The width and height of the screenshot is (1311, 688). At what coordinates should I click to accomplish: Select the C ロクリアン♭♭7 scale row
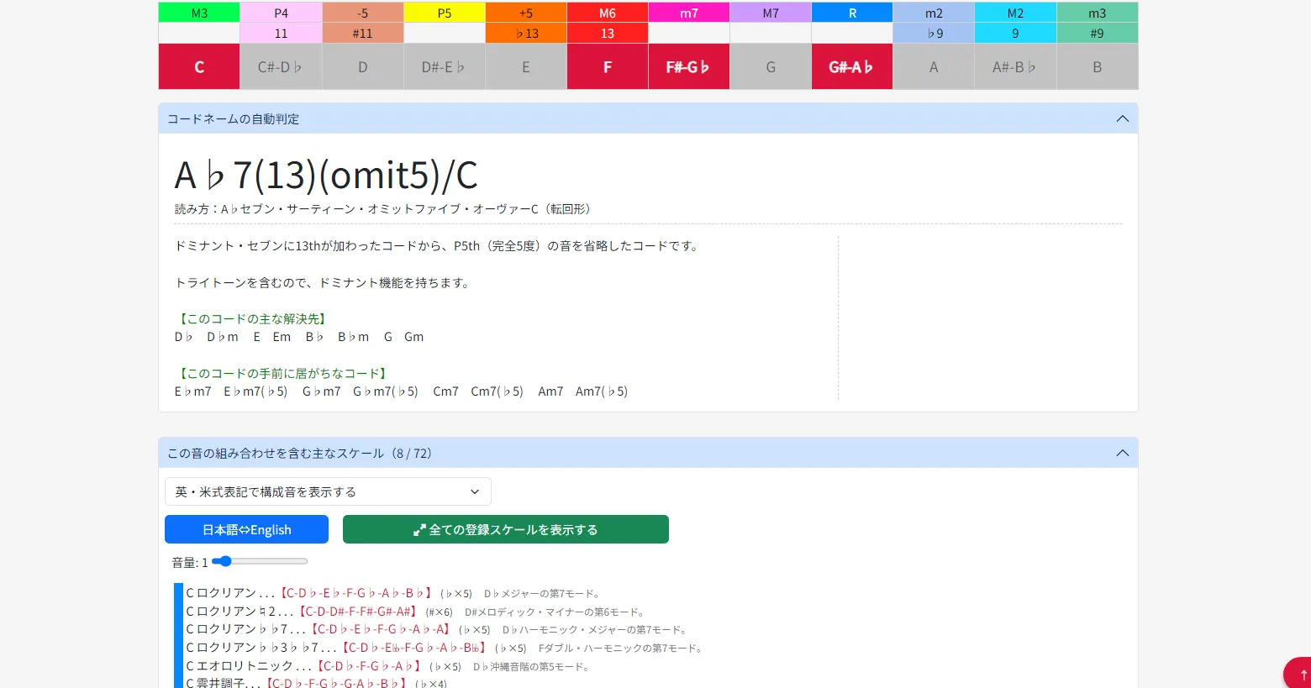pyautogui.click(x=437, y=629)
